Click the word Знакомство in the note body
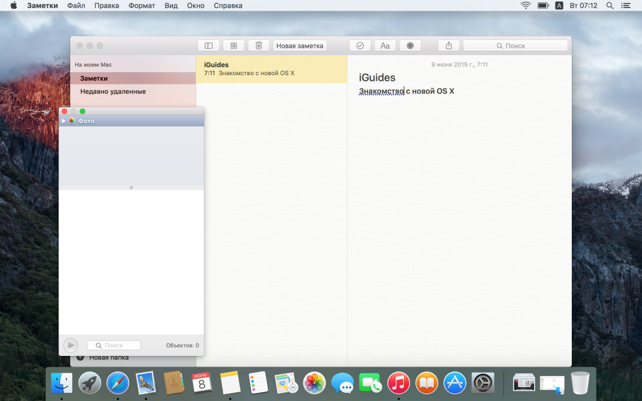The width and height of the screenshot is (642, 401). (381, 91)
